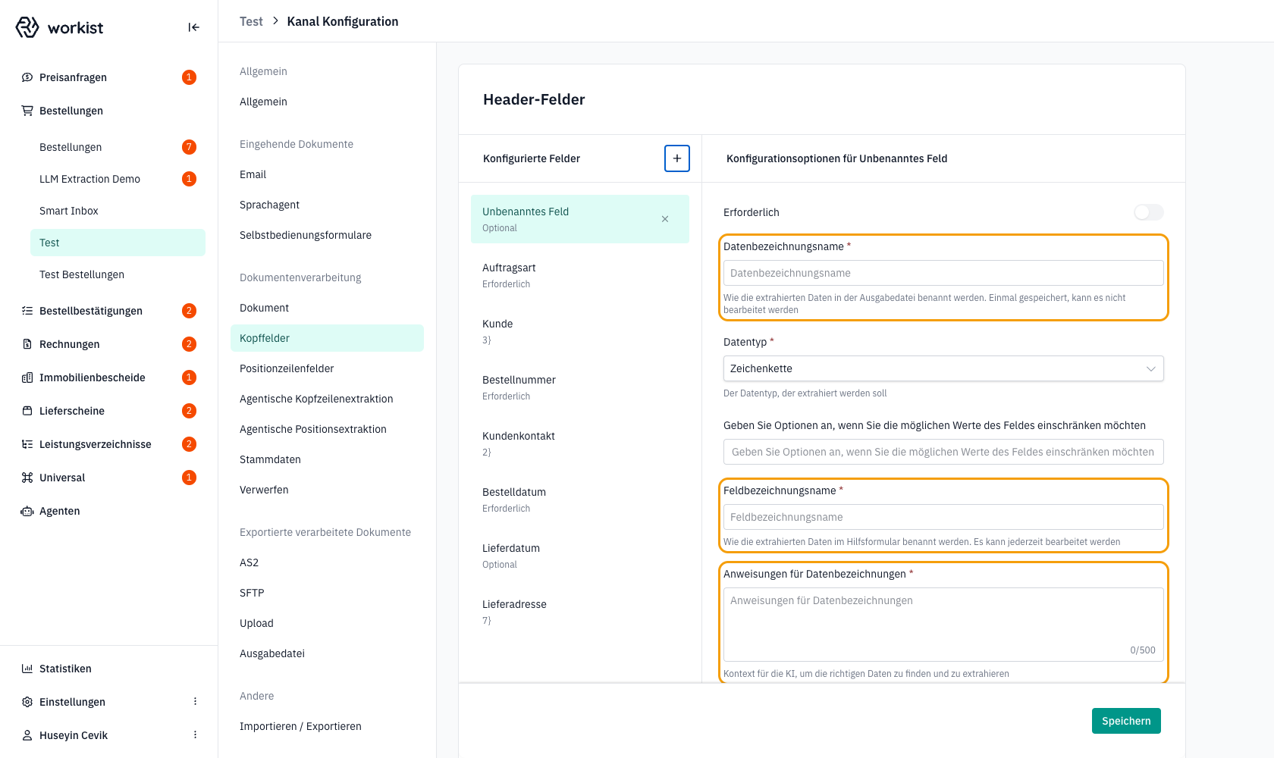Remove the Unbenanntes Feld entry with X
This screenshot has height=758, width=1274.
[x=665, y=219]
